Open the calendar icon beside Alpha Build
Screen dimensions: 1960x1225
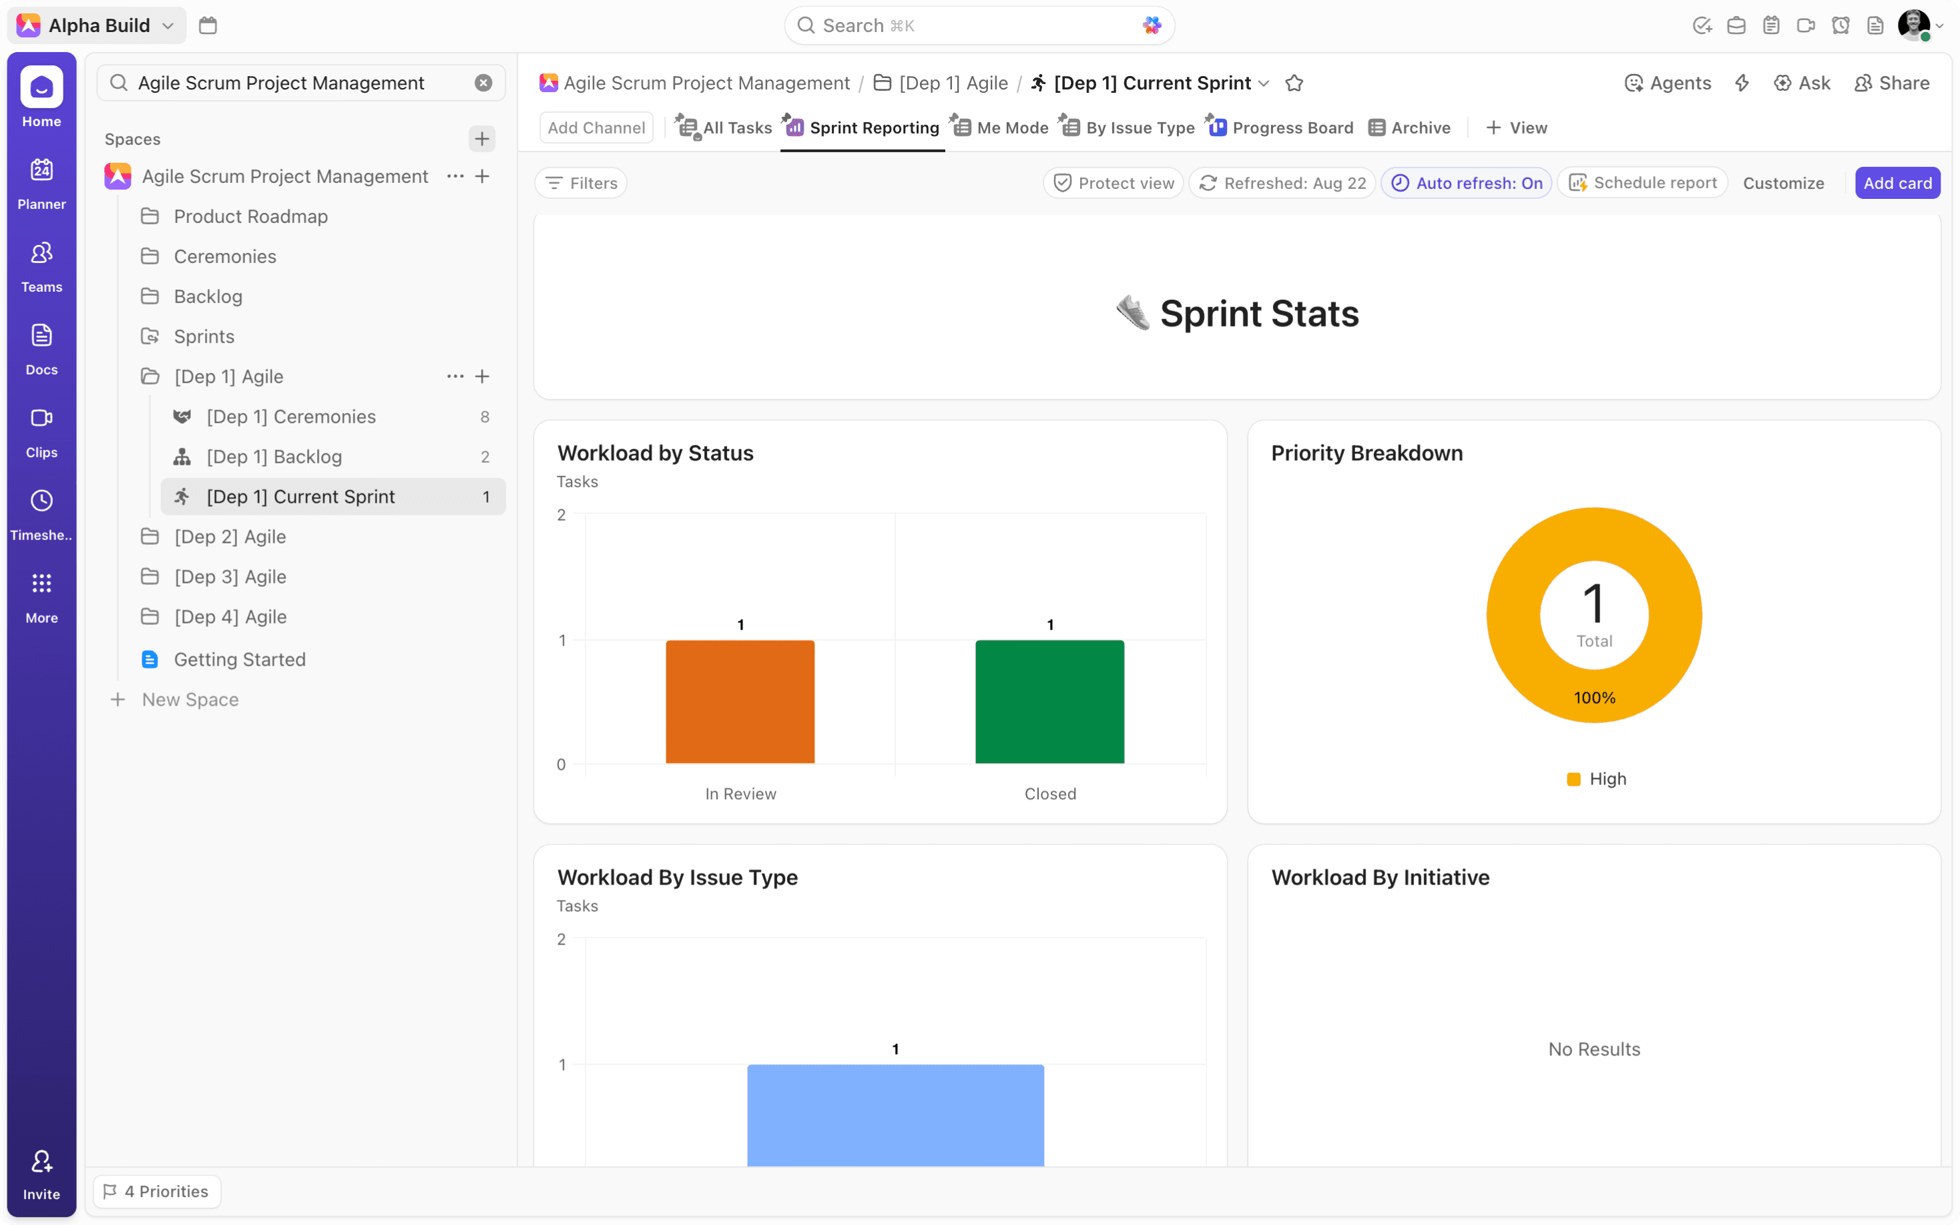click(208, 26)
